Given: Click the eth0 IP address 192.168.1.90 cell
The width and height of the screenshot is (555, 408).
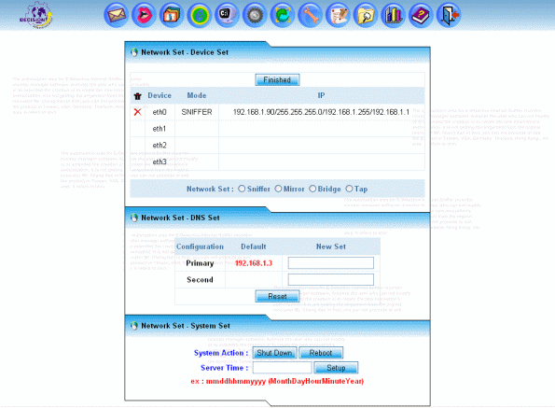Looking at the screenshot, I should pos(321,112).
